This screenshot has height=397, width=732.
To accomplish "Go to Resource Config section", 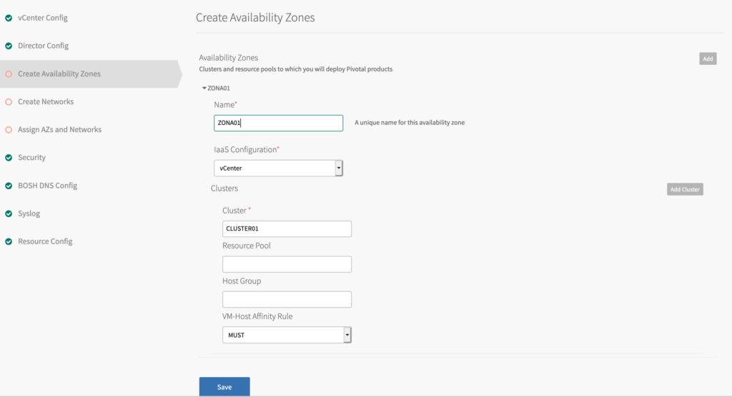I will [45, 241].
